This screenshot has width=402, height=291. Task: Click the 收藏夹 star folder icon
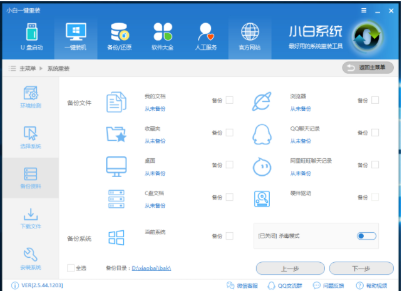[116, 134]
